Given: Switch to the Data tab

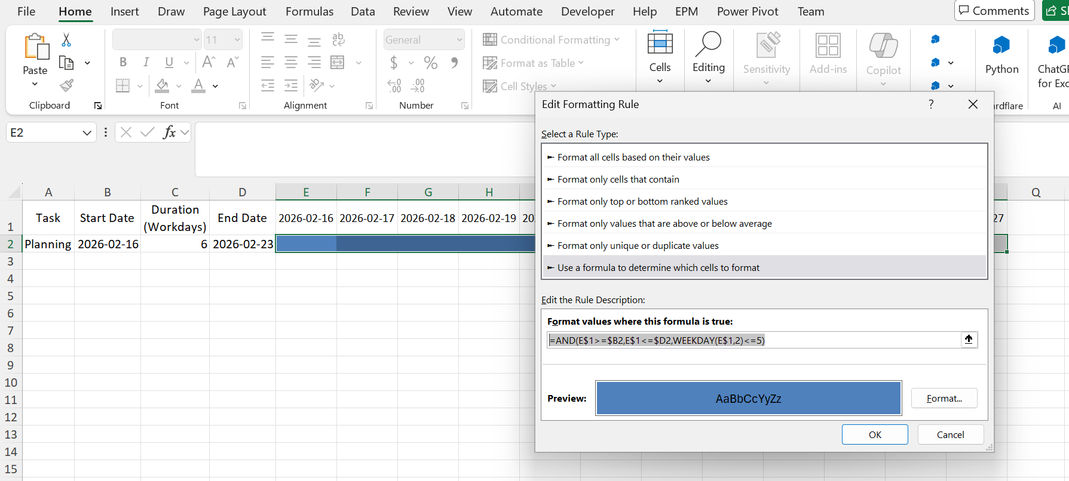Looking at the screenshot, I should point(363,11).
